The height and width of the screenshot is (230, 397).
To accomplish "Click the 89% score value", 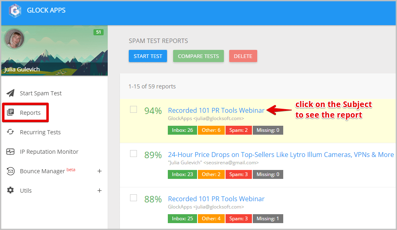I will [x=153, y=155].
